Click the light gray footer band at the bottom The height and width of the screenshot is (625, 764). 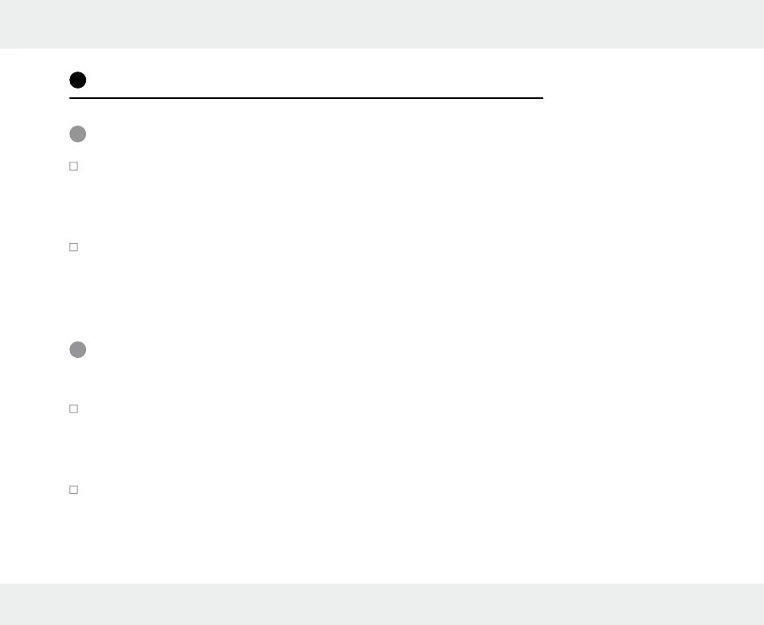pyautogui.click(x=382, y=603)
